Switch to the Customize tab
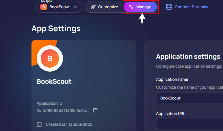 pos(104,7)
